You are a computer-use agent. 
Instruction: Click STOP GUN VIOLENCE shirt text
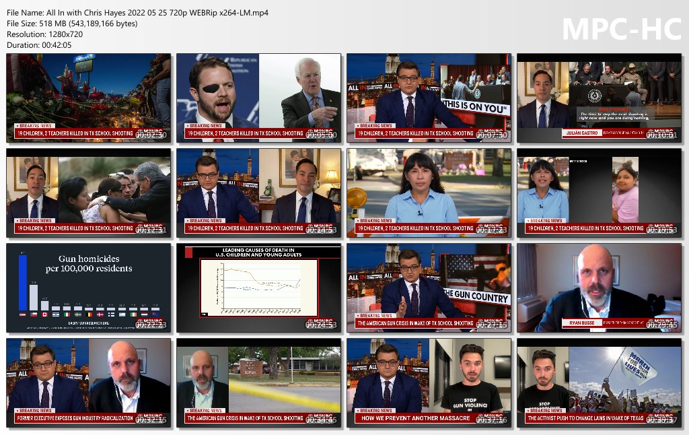(470, 404)
